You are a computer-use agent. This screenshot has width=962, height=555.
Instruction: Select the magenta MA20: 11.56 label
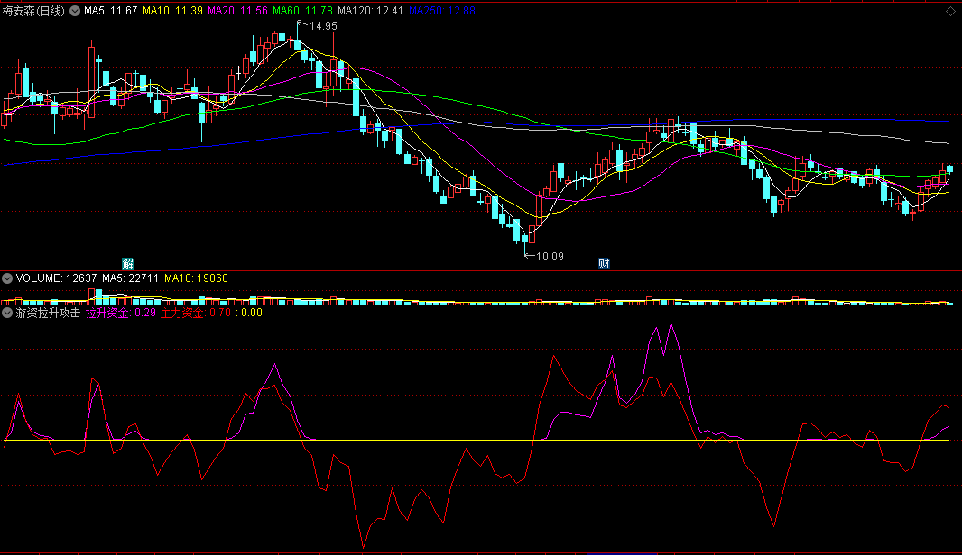[x=237, y=11]
